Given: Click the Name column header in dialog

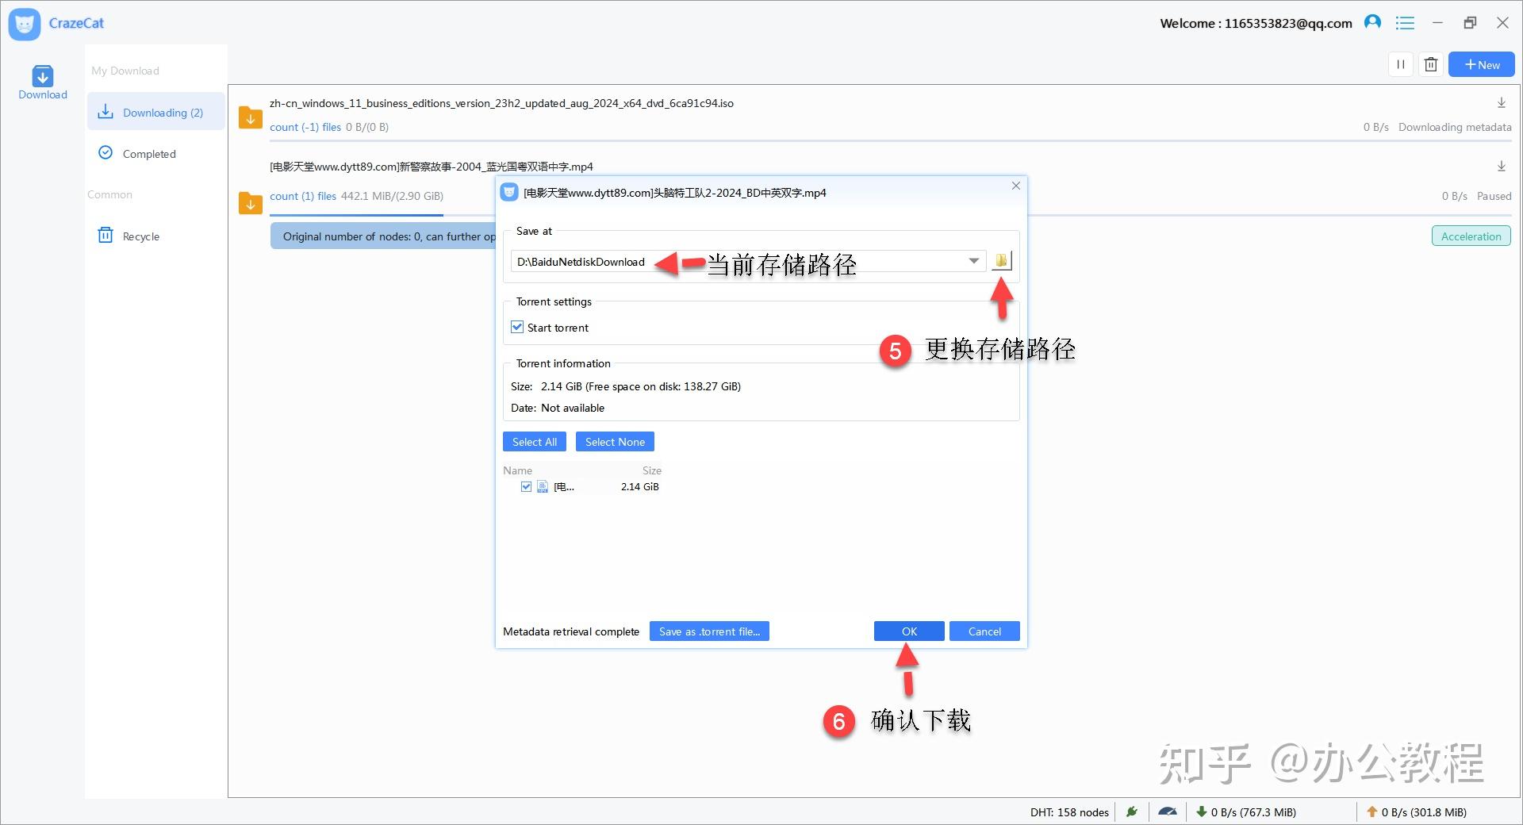Looking at the screenshot, I should 517,470.
